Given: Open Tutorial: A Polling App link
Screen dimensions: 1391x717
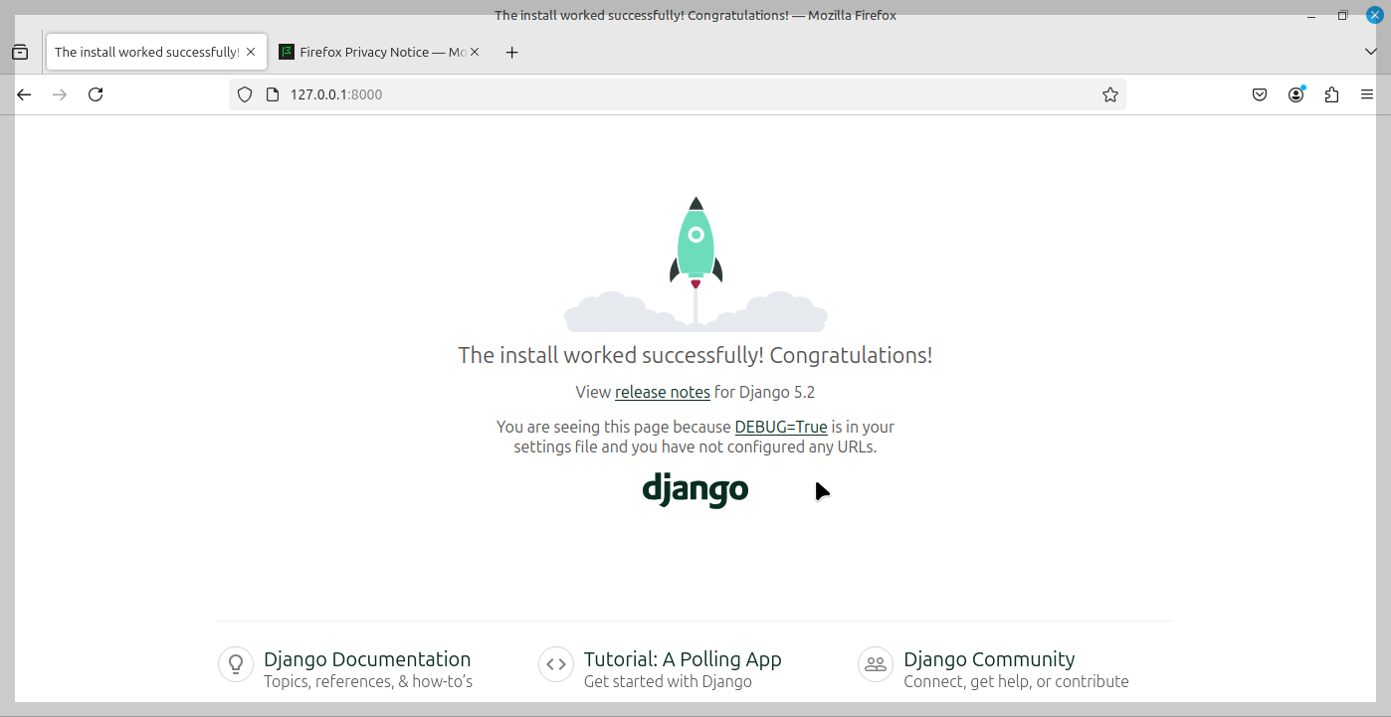Looking at the screenshot, I should coord(683,659).
